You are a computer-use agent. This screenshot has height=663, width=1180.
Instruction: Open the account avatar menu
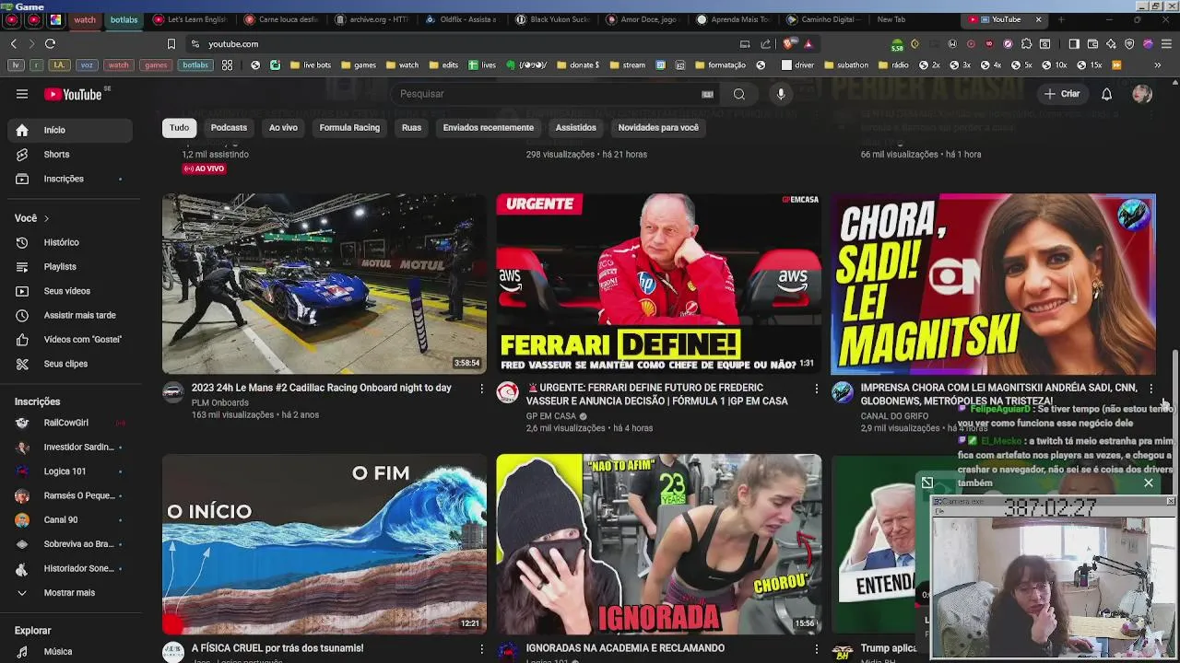click(1142, 94)
